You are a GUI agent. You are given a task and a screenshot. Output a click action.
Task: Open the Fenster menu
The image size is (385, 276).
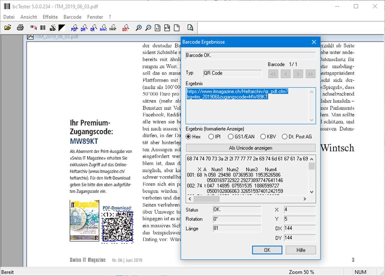click(x=95, y=17)
